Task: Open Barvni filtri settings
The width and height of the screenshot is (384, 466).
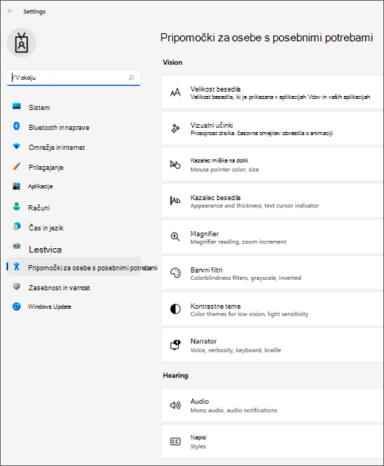Action: tap(272, 273)
